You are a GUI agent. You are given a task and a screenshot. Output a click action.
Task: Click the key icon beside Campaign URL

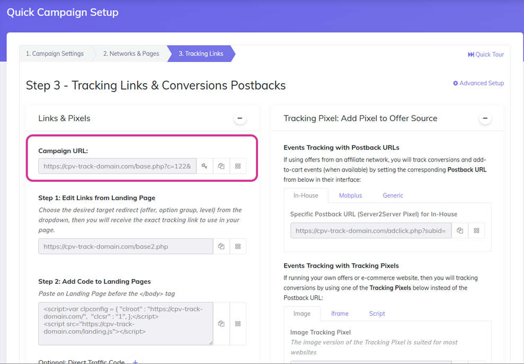pos(205,166)
